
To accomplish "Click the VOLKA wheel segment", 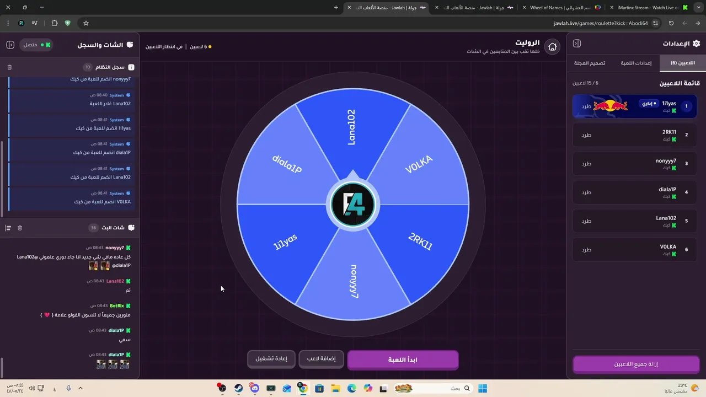I will point(419,164).
